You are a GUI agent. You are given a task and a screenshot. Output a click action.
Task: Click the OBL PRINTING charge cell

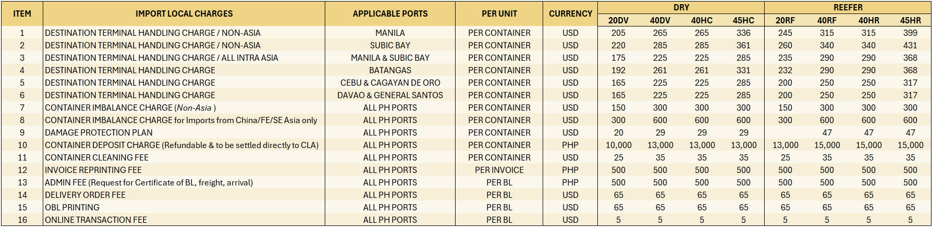click(72, 207)
